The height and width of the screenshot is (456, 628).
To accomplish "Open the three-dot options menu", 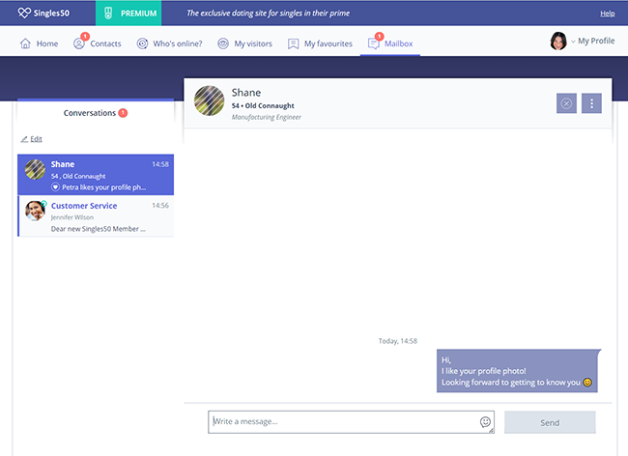I will pos(592,103).
